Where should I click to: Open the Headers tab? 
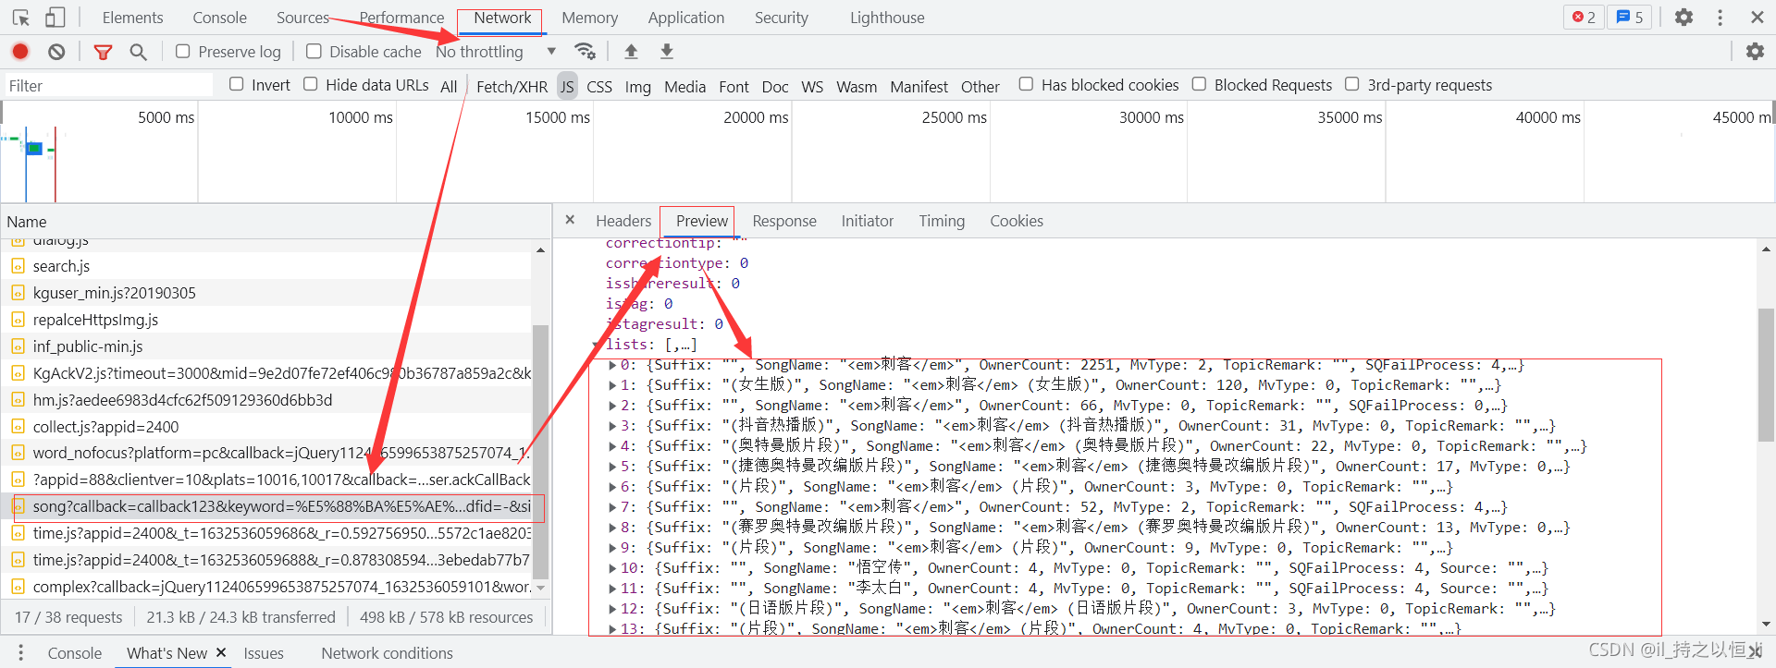(x=623, y=221)
